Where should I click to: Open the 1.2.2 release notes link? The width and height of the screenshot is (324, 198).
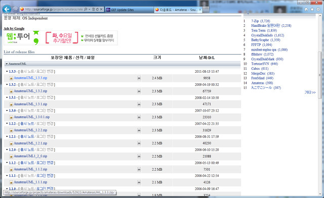[x=27, y=124]
